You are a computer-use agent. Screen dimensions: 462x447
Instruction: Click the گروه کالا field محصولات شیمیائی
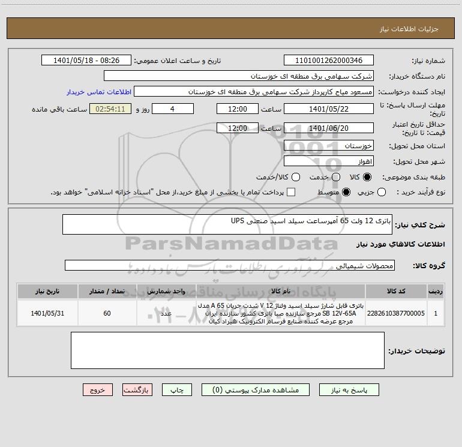coord(230,265)
